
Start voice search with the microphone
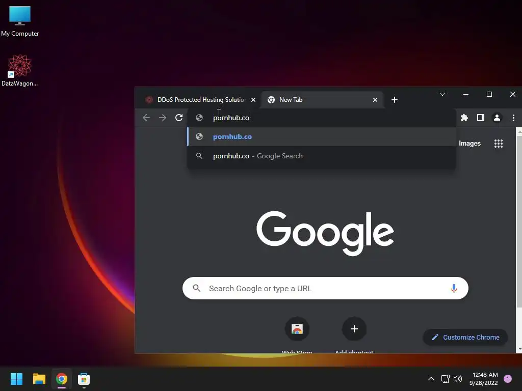(453, 288)
